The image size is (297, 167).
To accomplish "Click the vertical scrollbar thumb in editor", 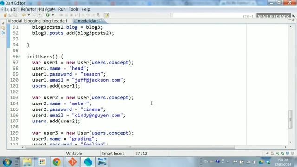I will 291,120.
